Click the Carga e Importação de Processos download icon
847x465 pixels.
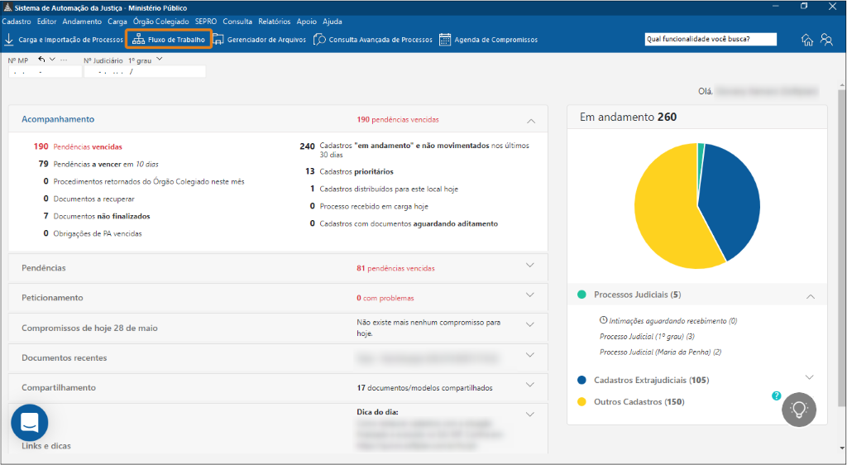point(8,40)
